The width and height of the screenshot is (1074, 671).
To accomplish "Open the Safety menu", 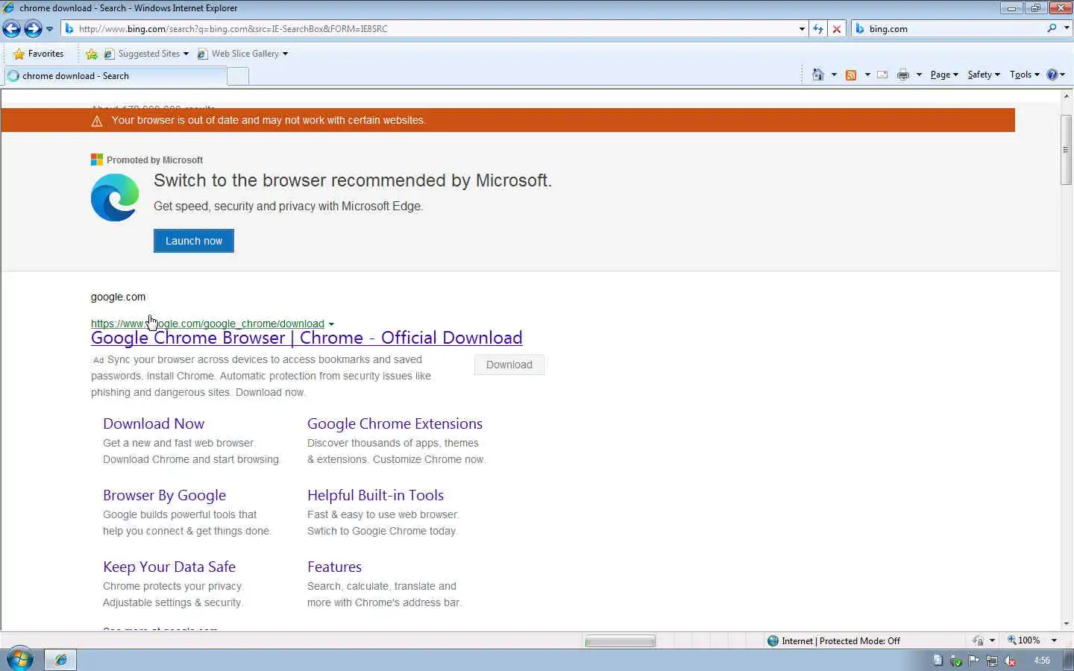I will [984, 75].
